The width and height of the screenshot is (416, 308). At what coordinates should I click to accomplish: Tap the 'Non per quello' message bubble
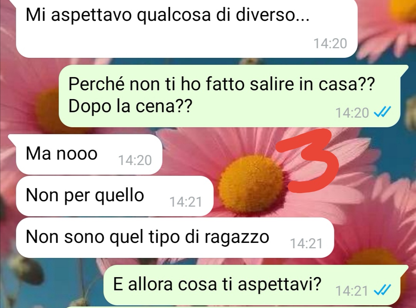115,196
